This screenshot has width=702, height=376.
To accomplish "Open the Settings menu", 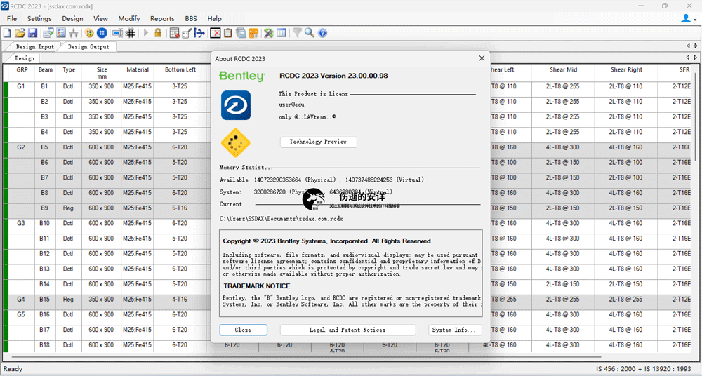I will 39,18.
